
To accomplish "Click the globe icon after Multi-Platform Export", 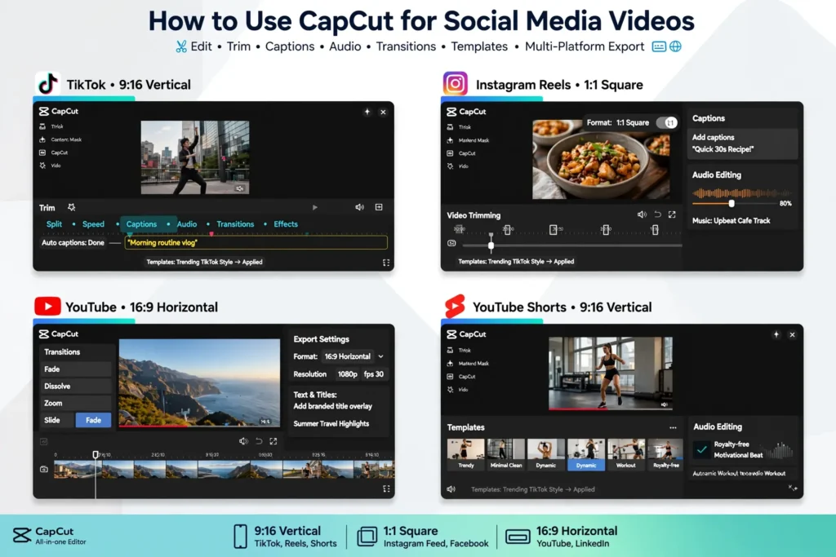I will pos(675,46).
